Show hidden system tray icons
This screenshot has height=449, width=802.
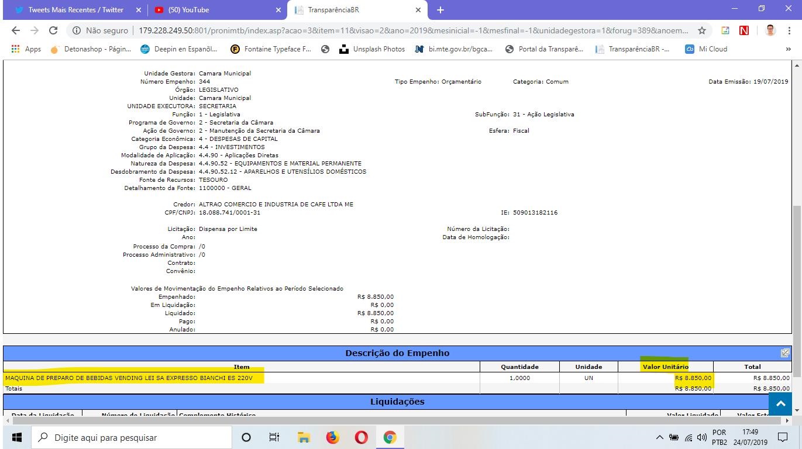click(659, 437)
